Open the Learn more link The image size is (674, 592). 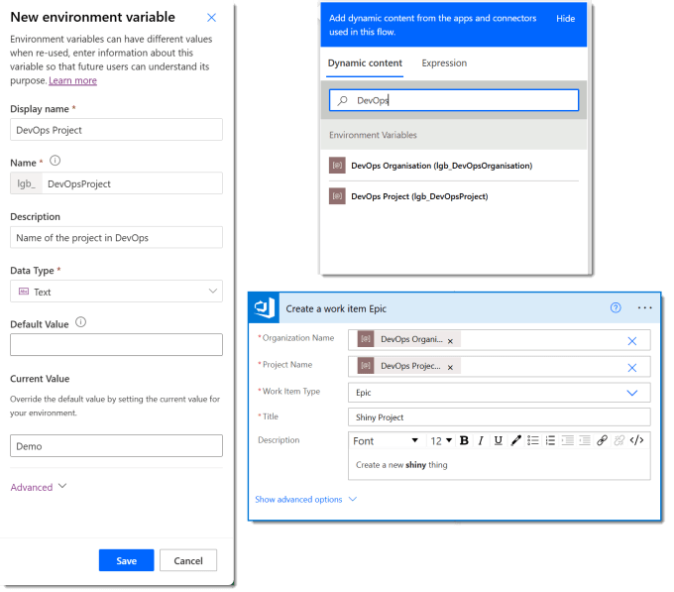[x=72, y=80]
